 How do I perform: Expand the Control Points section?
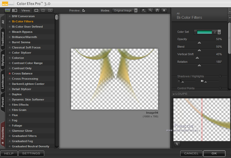click(220, 88)
